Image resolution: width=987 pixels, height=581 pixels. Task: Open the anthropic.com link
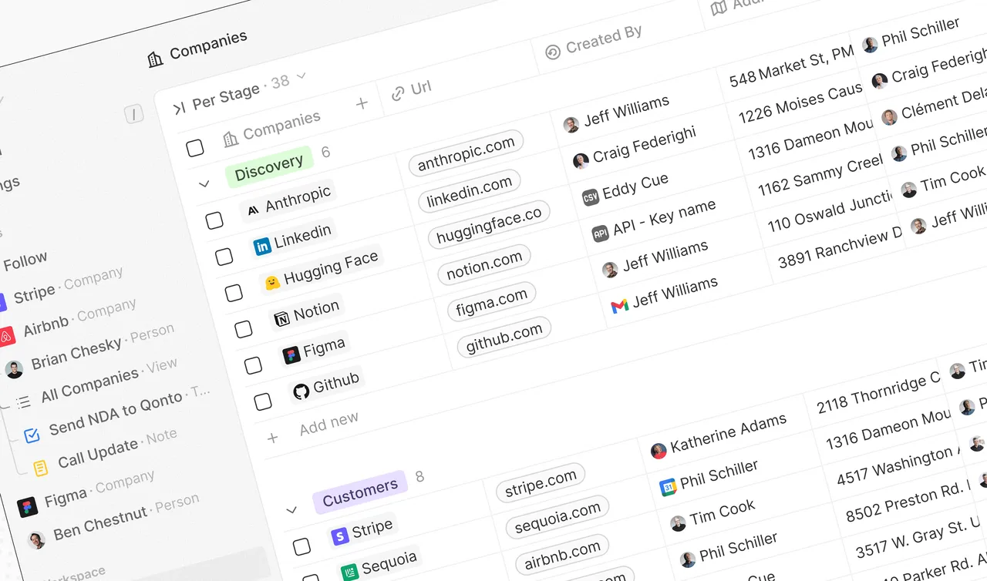(466, 153)
